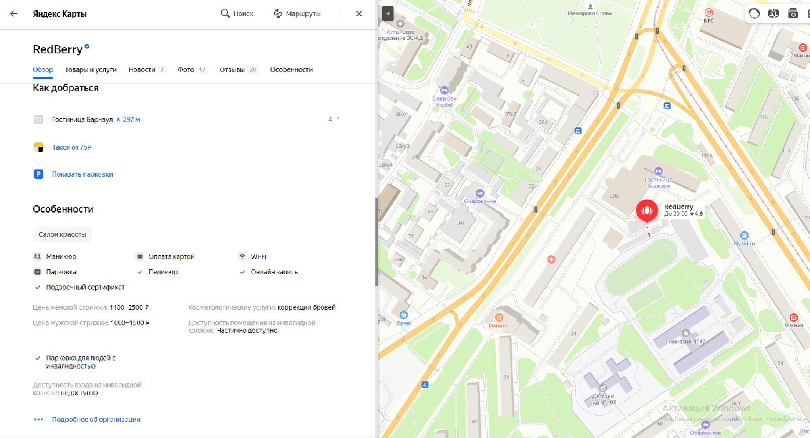Click Парковка для людей с инвалидностью item
Image resolution: width=810 pixels, height=438 pixels.
click(x=76, y=362)
